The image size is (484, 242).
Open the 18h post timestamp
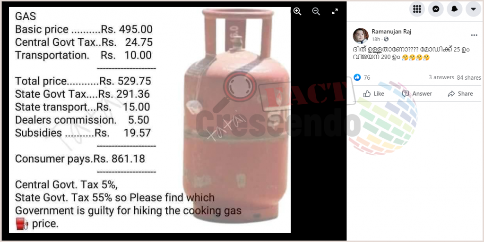coord(376,39)
